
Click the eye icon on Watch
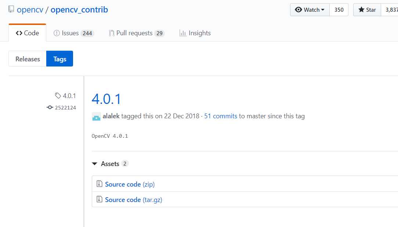tap(298, 10)
